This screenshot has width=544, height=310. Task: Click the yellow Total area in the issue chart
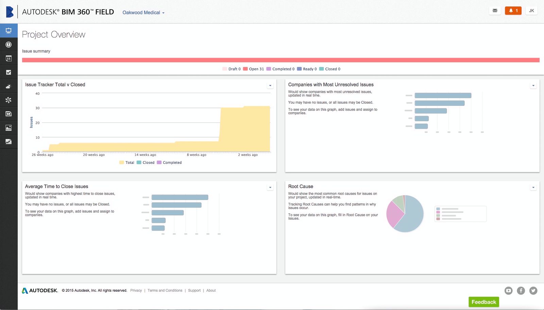[x=245, y=131]
